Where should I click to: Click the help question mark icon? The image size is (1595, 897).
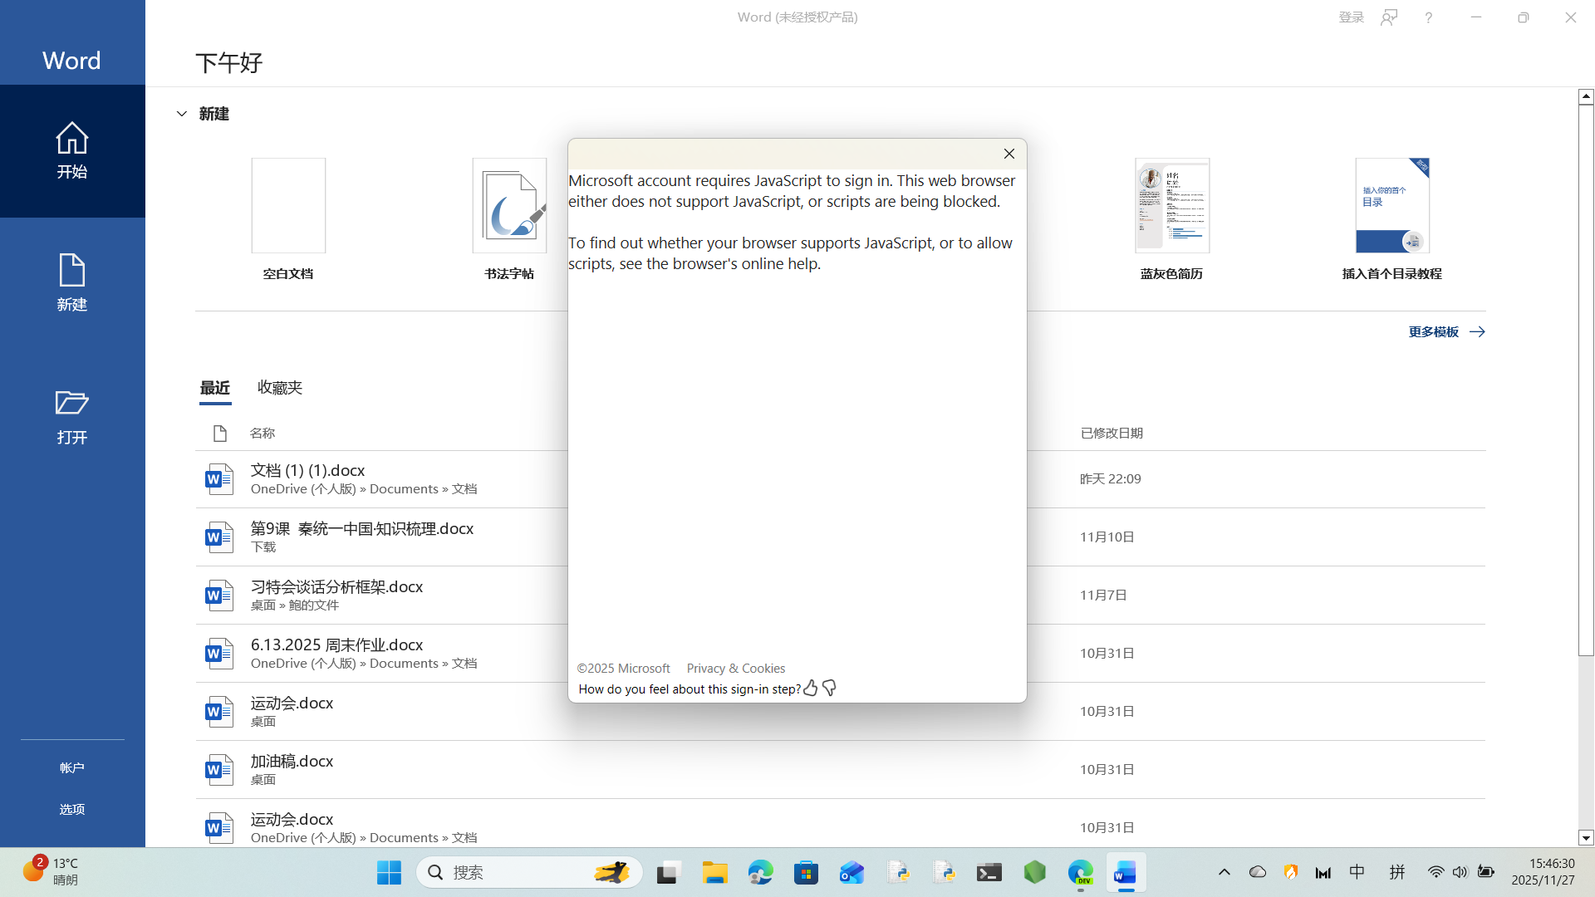(1428, 17)
